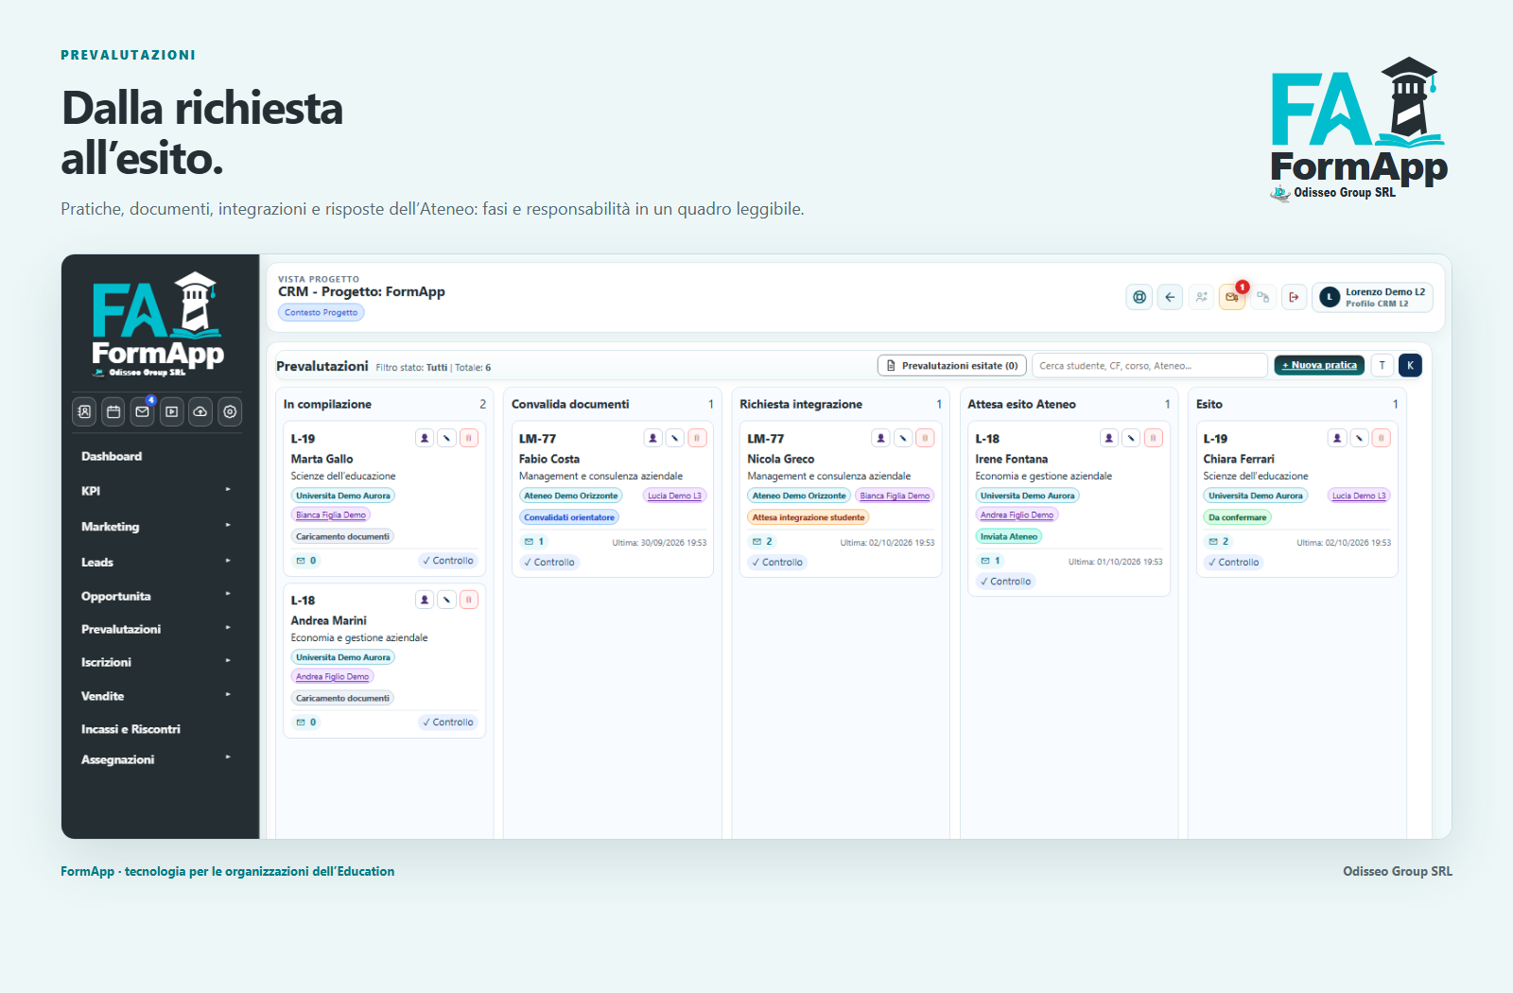Open Incassi e Riscontri sidebar item
The width and height of the screenshot is (1513, 993).
pyautogui.click(x=130, y=729)
